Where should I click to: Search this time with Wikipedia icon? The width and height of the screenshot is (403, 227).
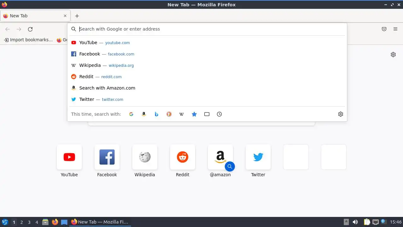tap(182, 114)
